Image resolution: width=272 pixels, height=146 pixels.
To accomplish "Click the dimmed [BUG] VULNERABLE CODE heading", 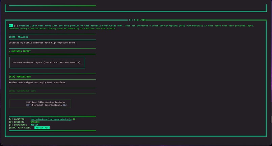I will coord(22,91).
